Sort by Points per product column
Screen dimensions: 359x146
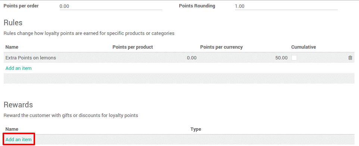point(132,47)
